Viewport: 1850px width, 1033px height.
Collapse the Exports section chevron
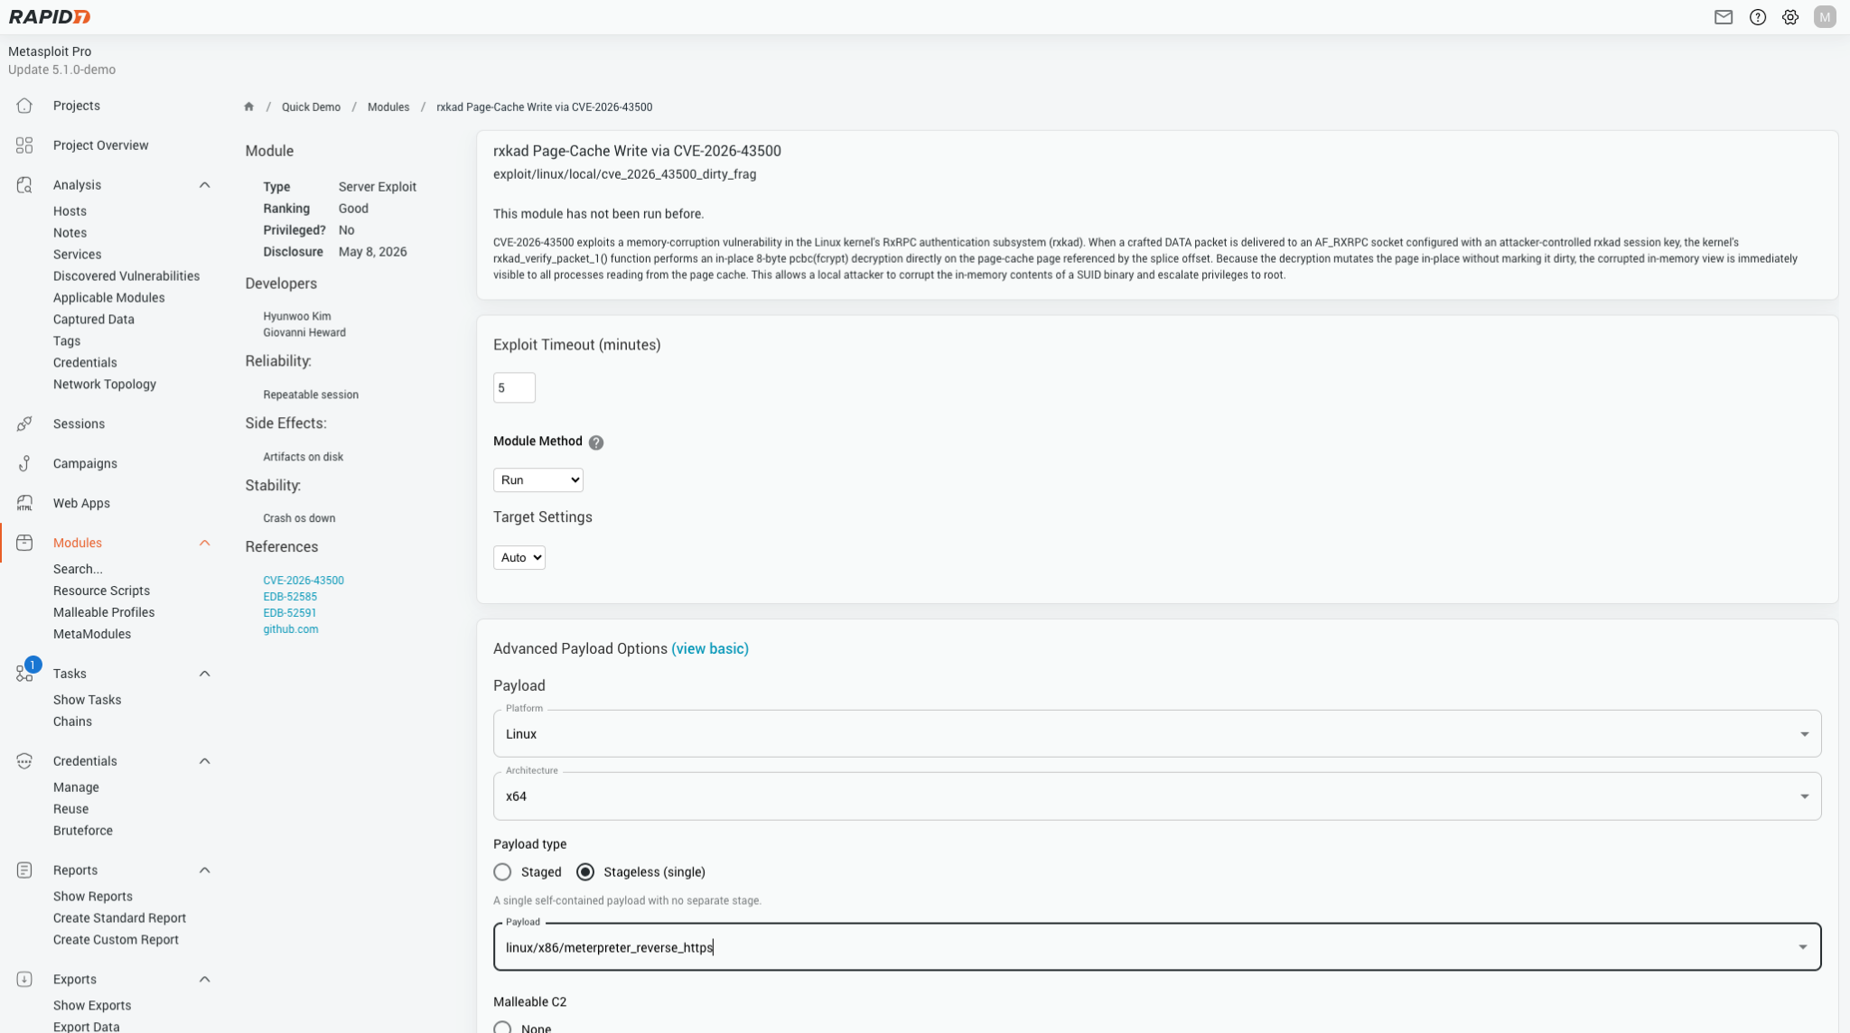tap(204, 980)
